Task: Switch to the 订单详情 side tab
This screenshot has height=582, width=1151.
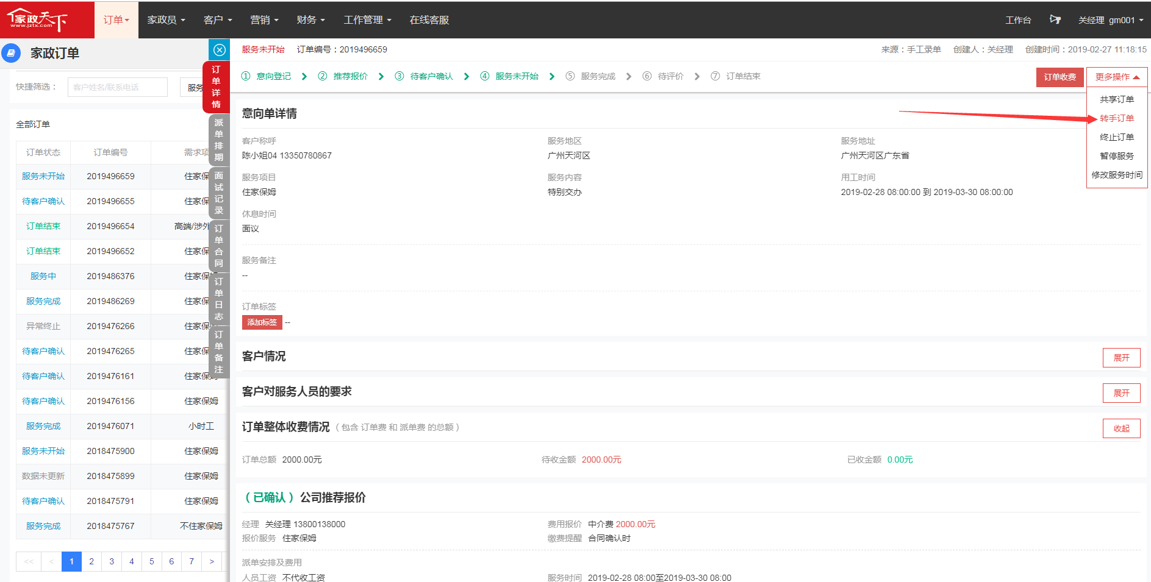Action: point(216,87)
